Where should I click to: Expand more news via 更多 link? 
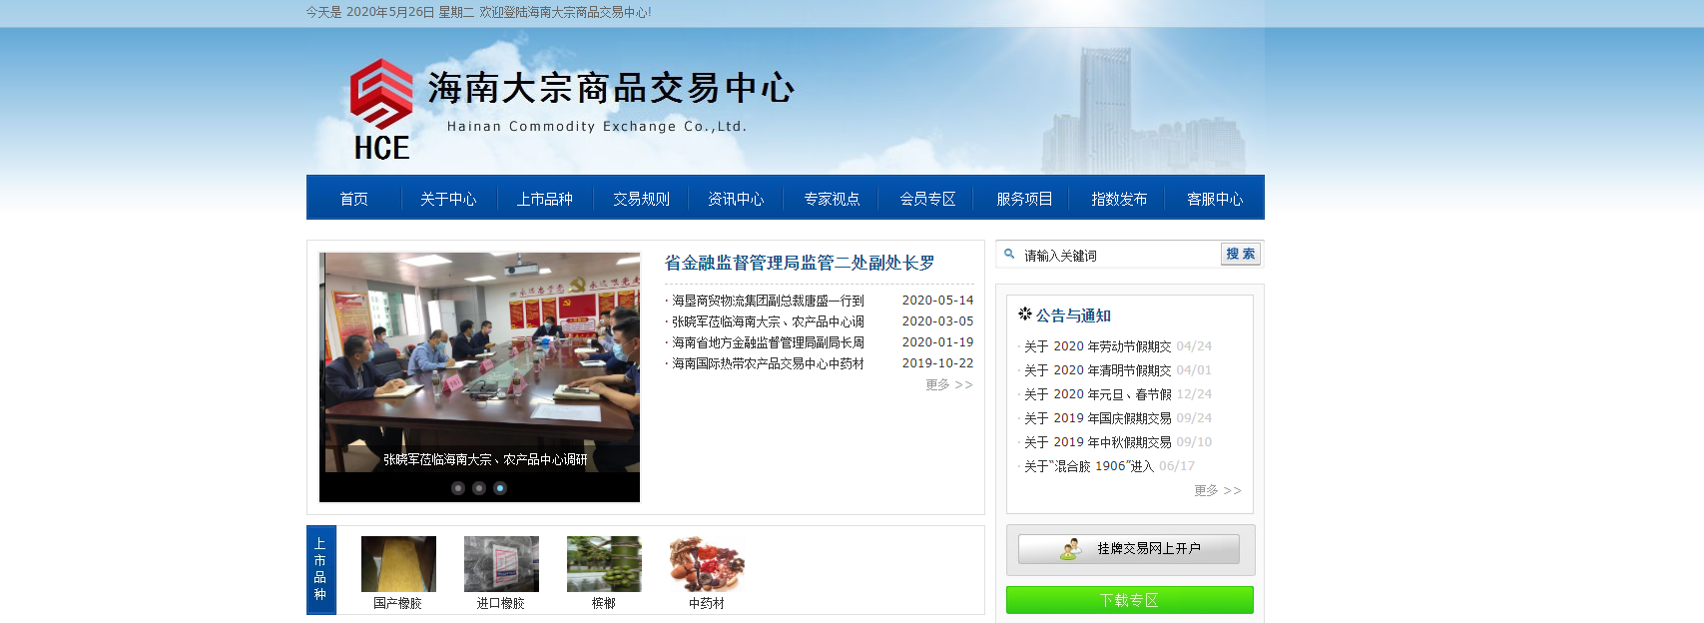tap(947, 385)
